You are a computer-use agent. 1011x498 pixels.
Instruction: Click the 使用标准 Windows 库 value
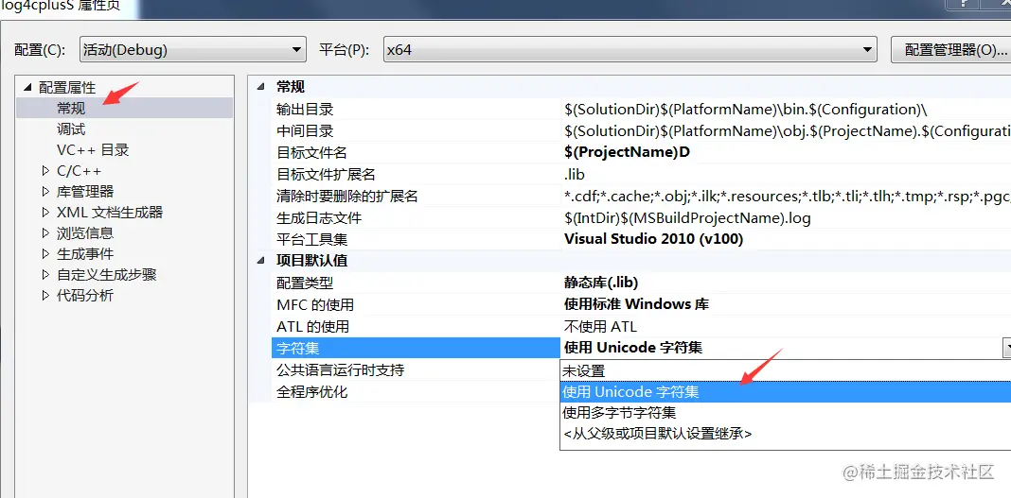coord(636,304)
